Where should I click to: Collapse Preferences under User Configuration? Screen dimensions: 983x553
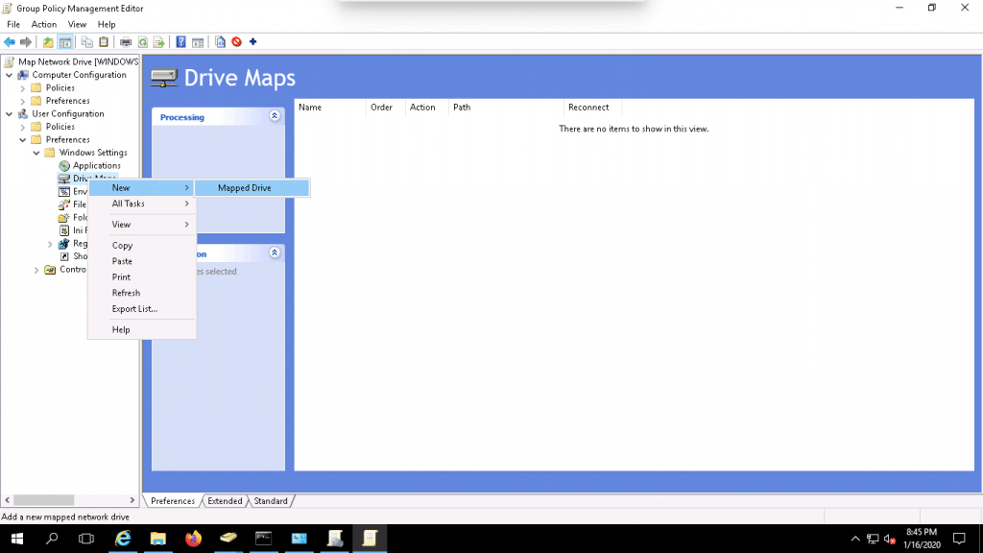coord(23,140)
